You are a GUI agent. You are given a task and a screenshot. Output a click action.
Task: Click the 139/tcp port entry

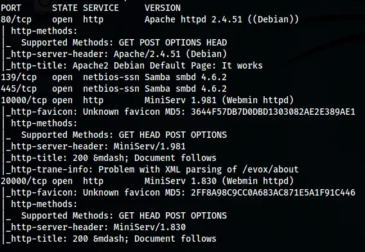click(x=19, y=78)
